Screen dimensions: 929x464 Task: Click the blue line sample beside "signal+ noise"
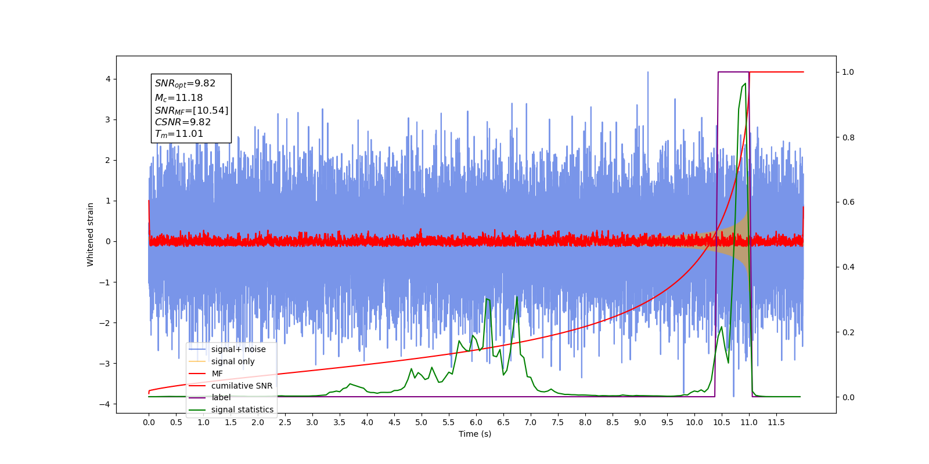197,349
